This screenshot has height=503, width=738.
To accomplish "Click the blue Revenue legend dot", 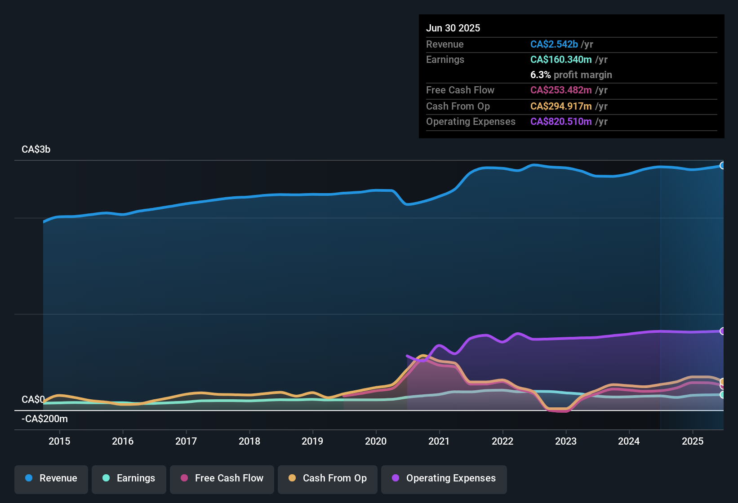I will (29, 478).
